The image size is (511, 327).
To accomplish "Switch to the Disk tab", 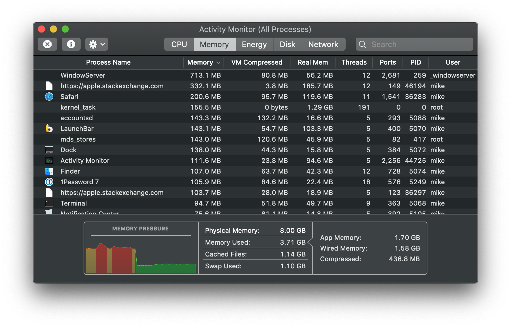I will (288, 44).
